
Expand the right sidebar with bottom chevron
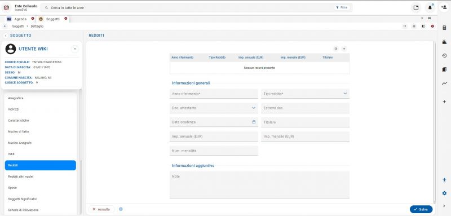[x=444, y=206]
